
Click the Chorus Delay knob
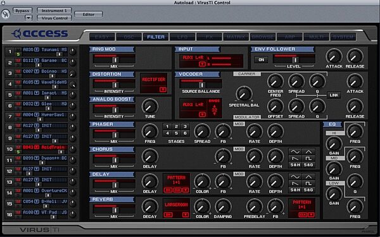coord(149,156)
